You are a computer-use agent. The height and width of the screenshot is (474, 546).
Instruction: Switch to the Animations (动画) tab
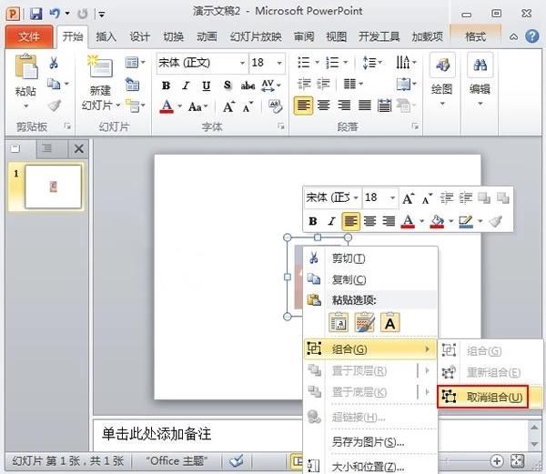pos(207,36)
